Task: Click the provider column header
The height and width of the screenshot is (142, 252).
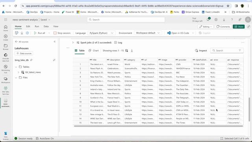Action: [183, 60]
